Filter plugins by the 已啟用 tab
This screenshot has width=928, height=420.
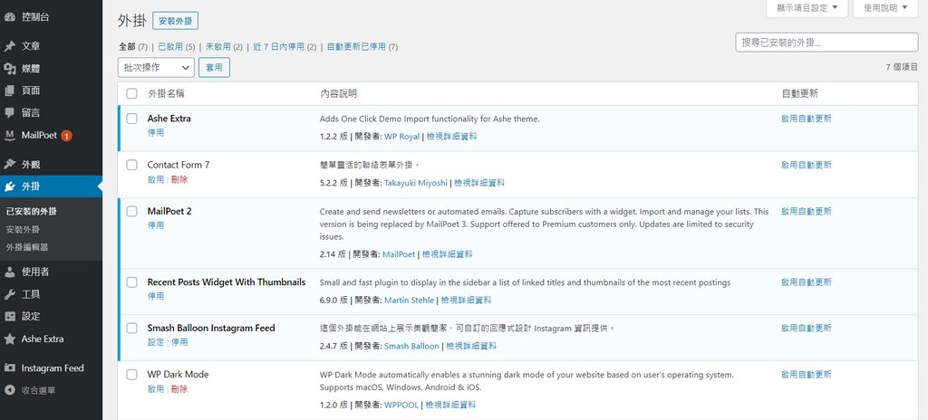coord(169,46)
